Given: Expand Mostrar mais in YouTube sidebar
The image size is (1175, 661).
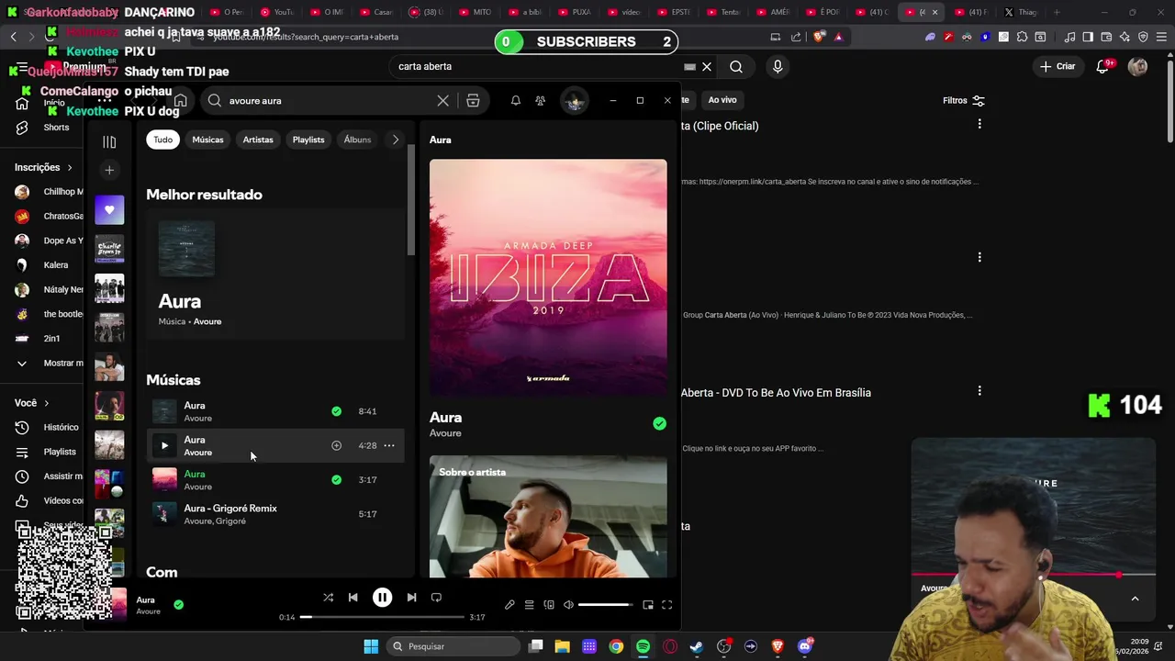Looking at the screenshot, I should [50, 363].
